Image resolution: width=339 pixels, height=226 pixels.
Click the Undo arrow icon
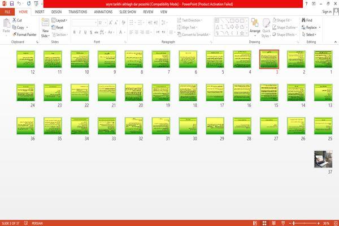pos(19,4)
